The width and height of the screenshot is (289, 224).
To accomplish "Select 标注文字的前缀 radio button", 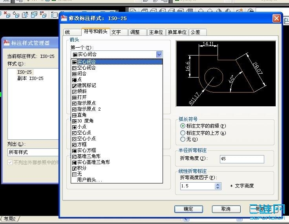I will 183,126.
